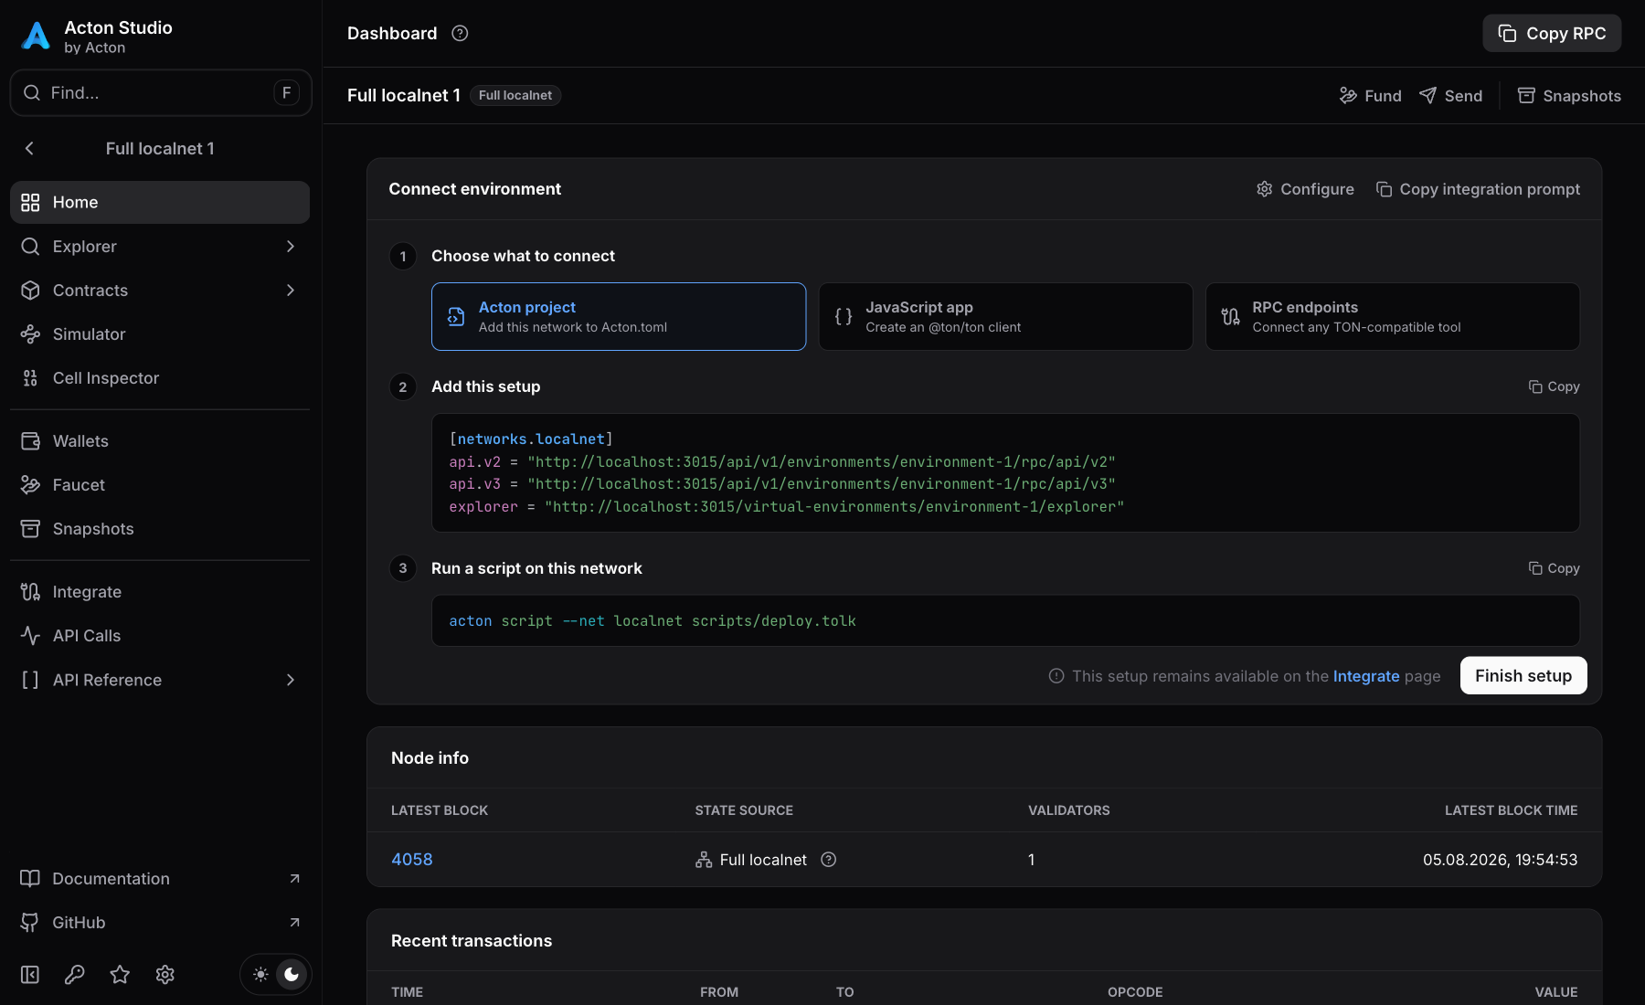This screenshot has width=1645, height=1005.
Task: Click the help icon beside Full localnet state source
Action: pyautogui.click(x=829, y=860)
